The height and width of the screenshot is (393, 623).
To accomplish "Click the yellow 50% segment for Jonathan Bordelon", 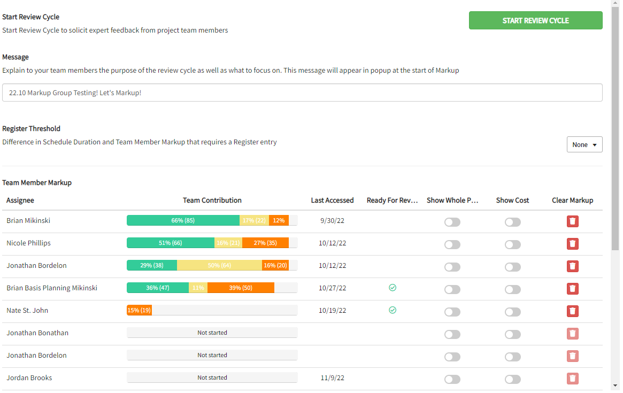I will 219,265.
